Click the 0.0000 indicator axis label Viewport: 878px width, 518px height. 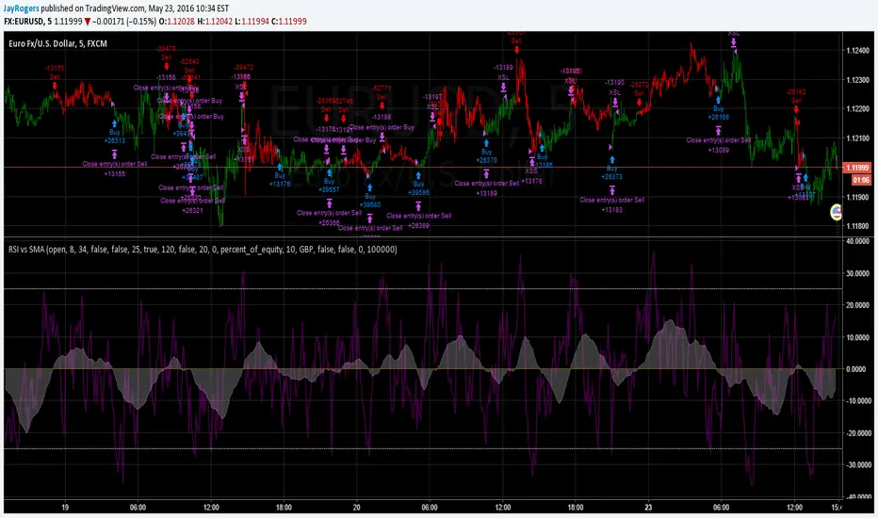click(859, 369)
